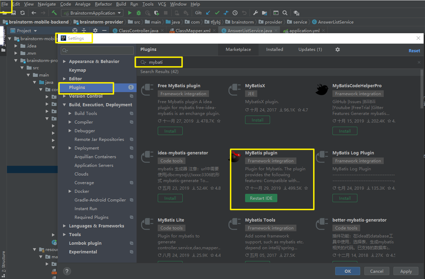This screenshot has width=425, height=279.
Task: Run BrainstormApplication with the green play icon
Action: pos(130,13)
